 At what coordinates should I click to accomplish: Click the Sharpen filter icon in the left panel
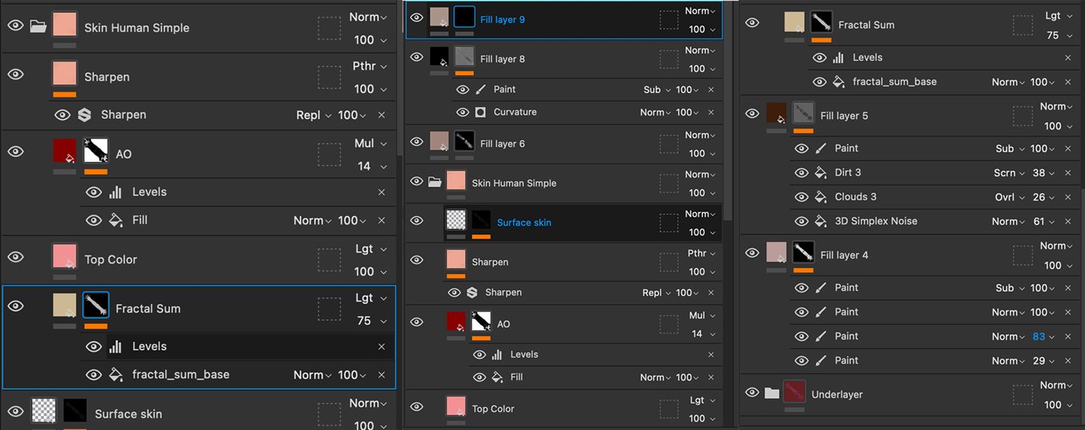[84, 115]
